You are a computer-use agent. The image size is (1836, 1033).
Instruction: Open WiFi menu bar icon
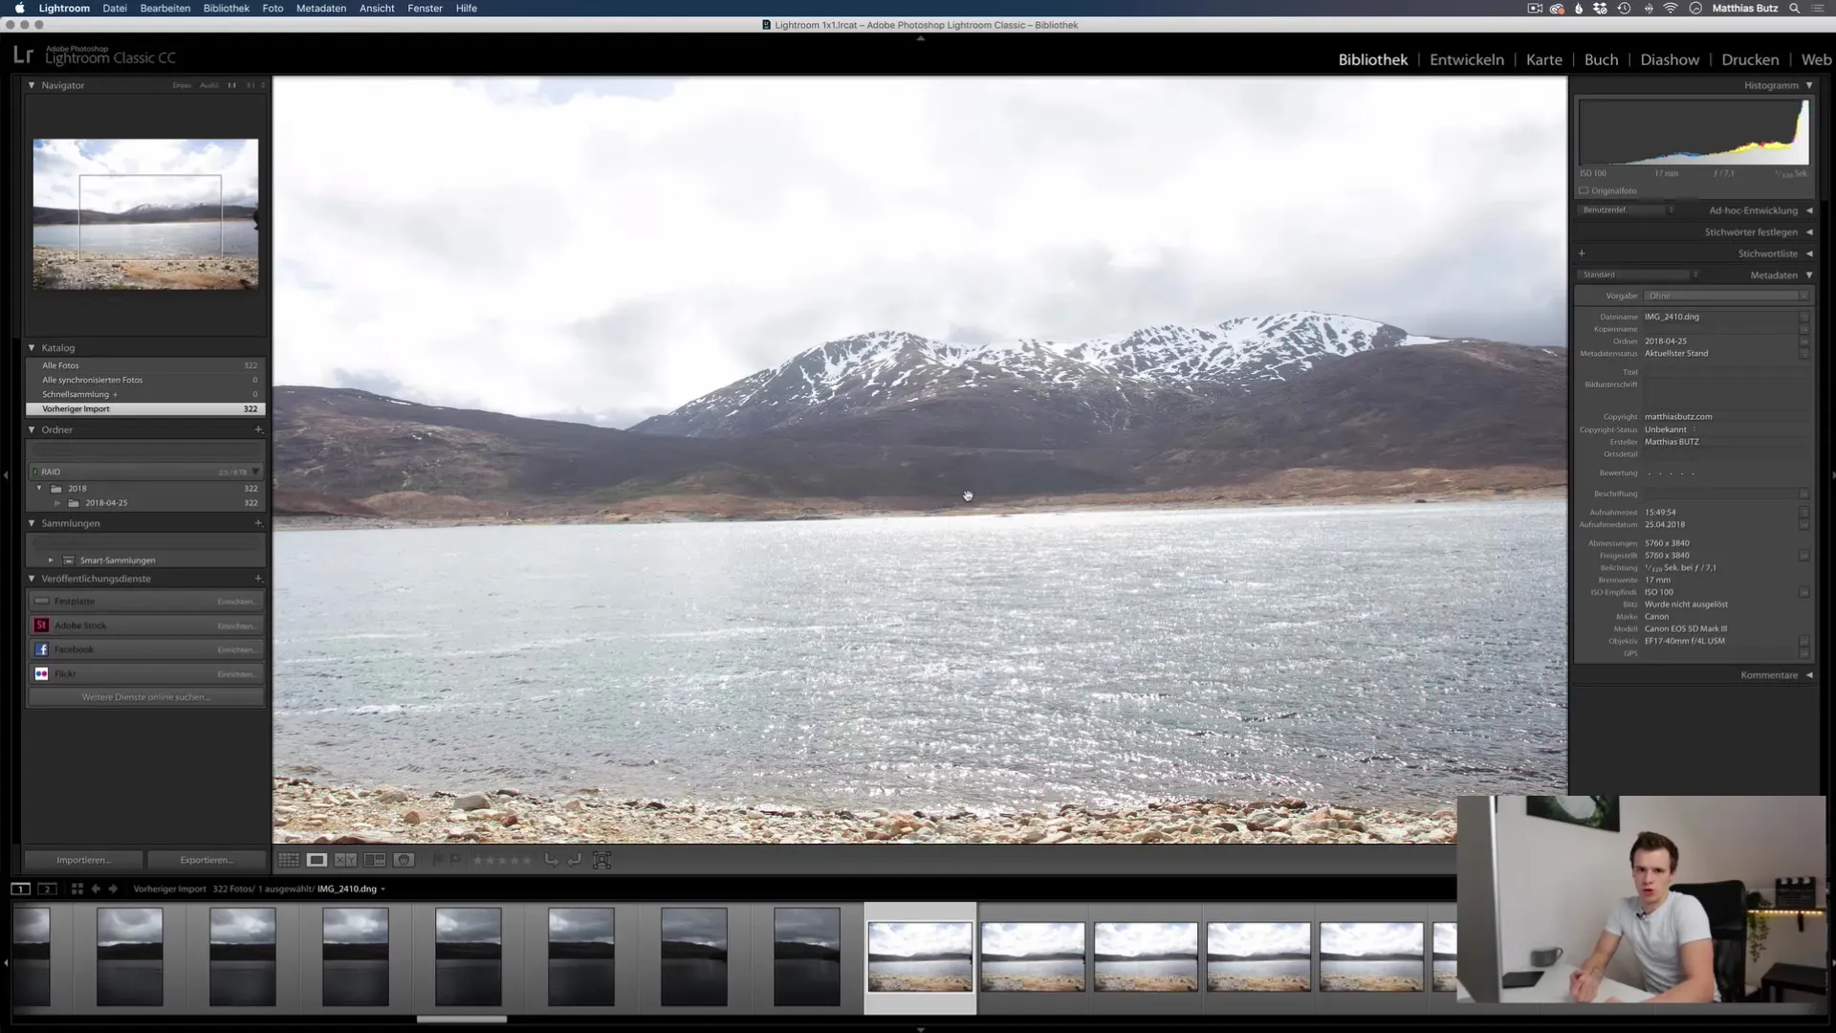coord(1671,8)
